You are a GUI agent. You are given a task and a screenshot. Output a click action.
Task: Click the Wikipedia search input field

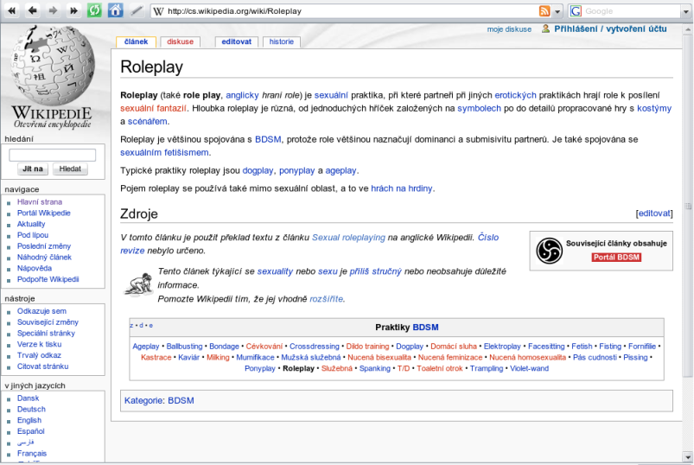[52, 155]
